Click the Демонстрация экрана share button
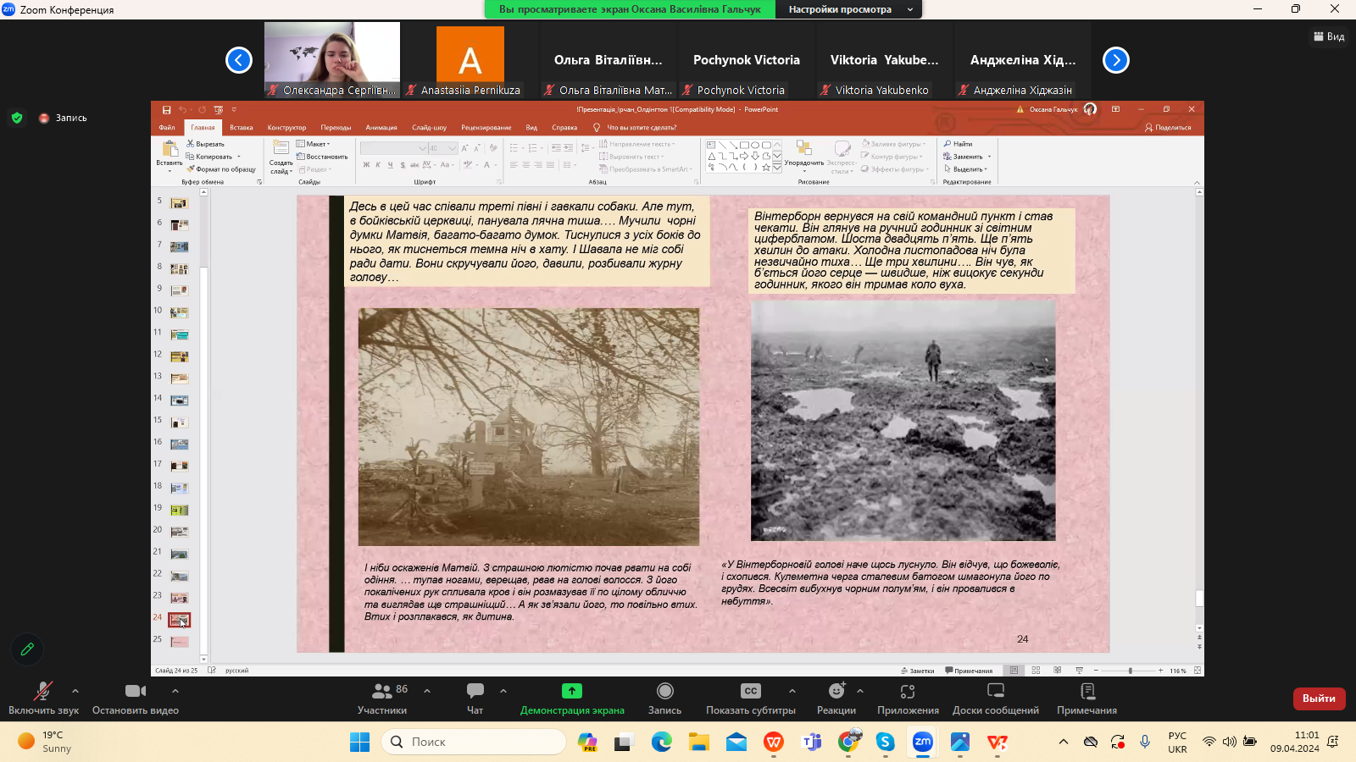1356x762 pixels. click(572, 692)
